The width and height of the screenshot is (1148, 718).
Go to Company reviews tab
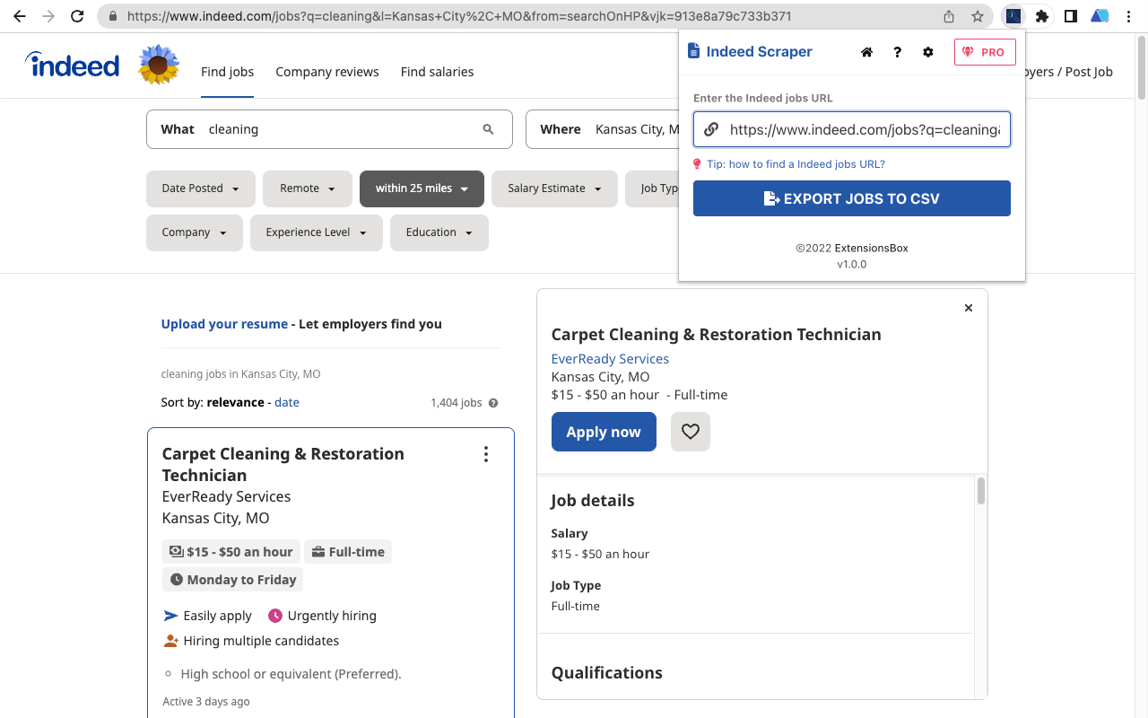(x=326, y=72)
